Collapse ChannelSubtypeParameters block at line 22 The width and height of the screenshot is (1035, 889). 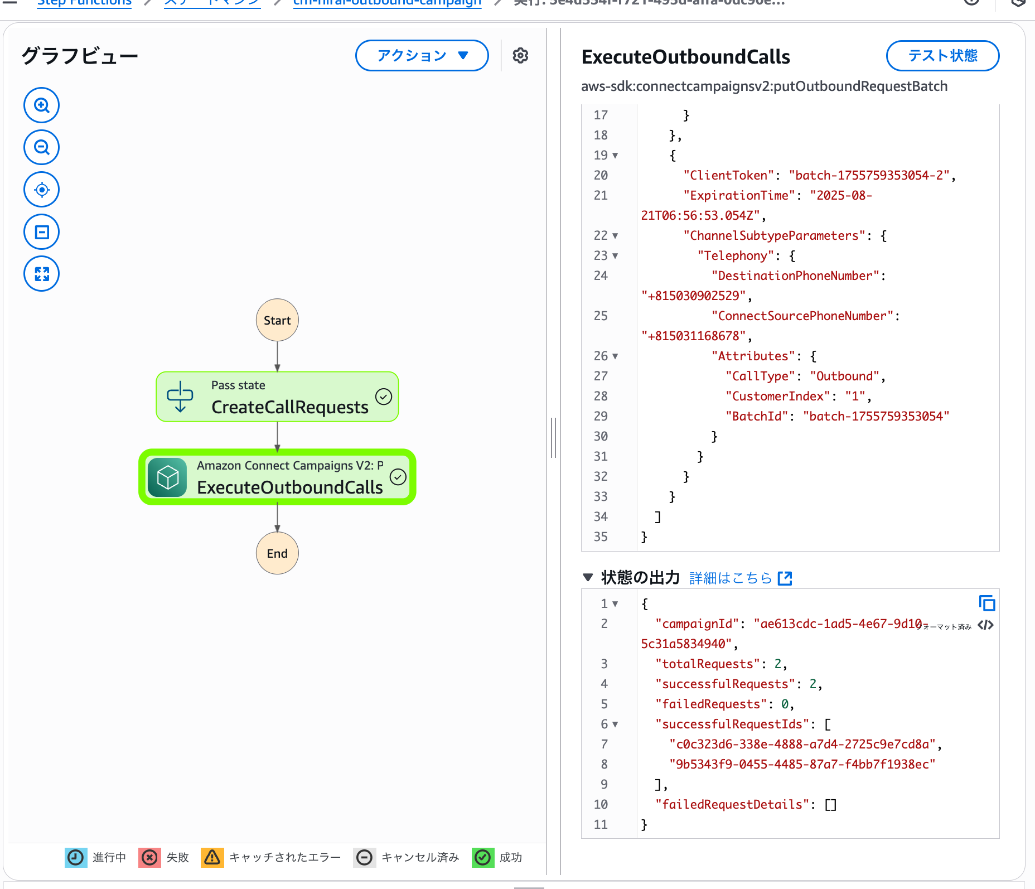(615, 236)
